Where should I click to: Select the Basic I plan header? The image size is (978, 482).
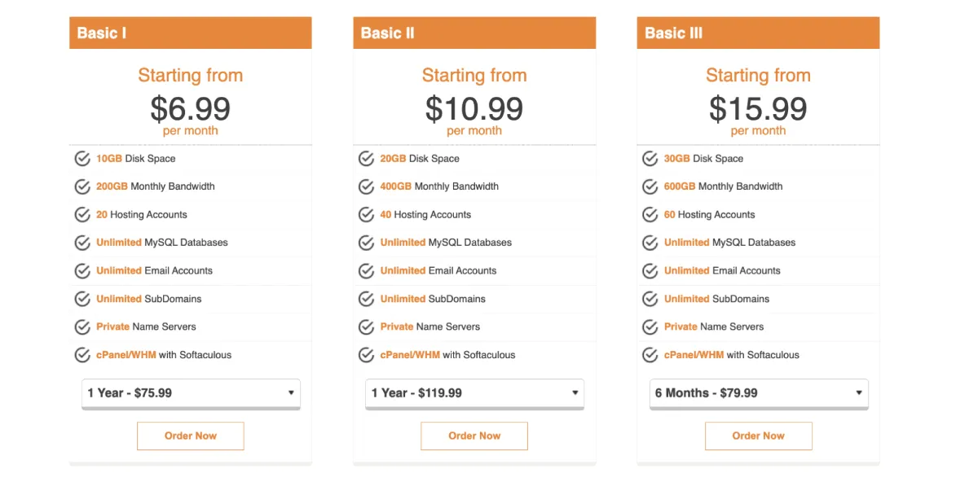tap(191, 33)
